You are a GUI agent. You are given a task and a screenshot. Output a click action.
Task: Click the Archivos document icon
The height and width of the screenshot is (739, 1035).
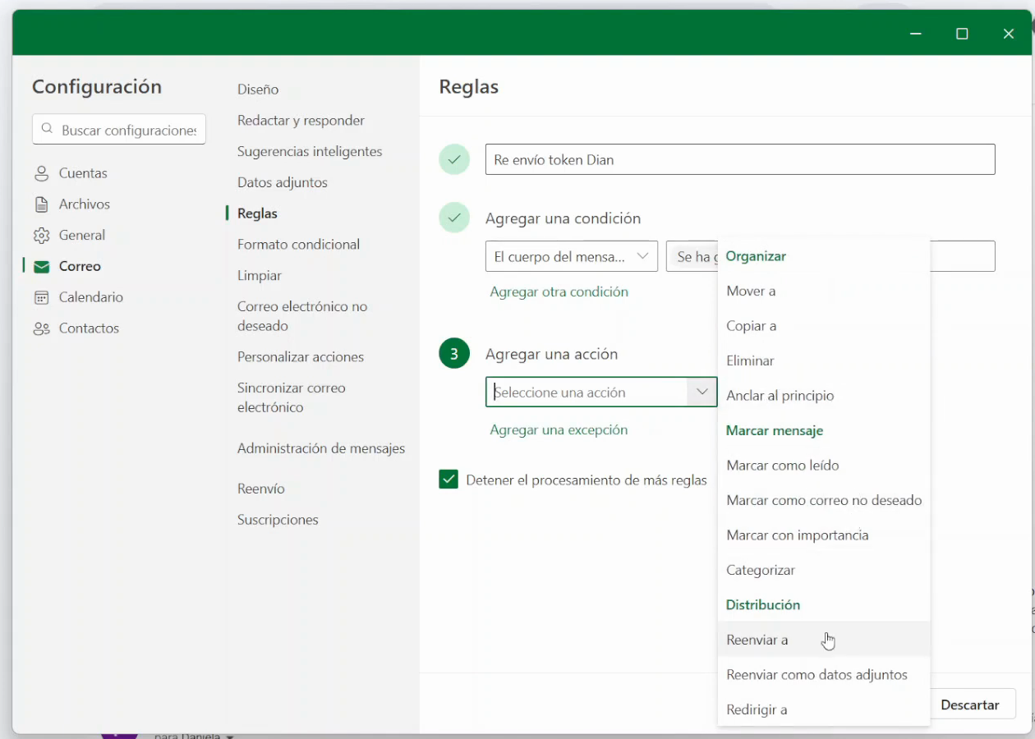click(x=41, y=204)
